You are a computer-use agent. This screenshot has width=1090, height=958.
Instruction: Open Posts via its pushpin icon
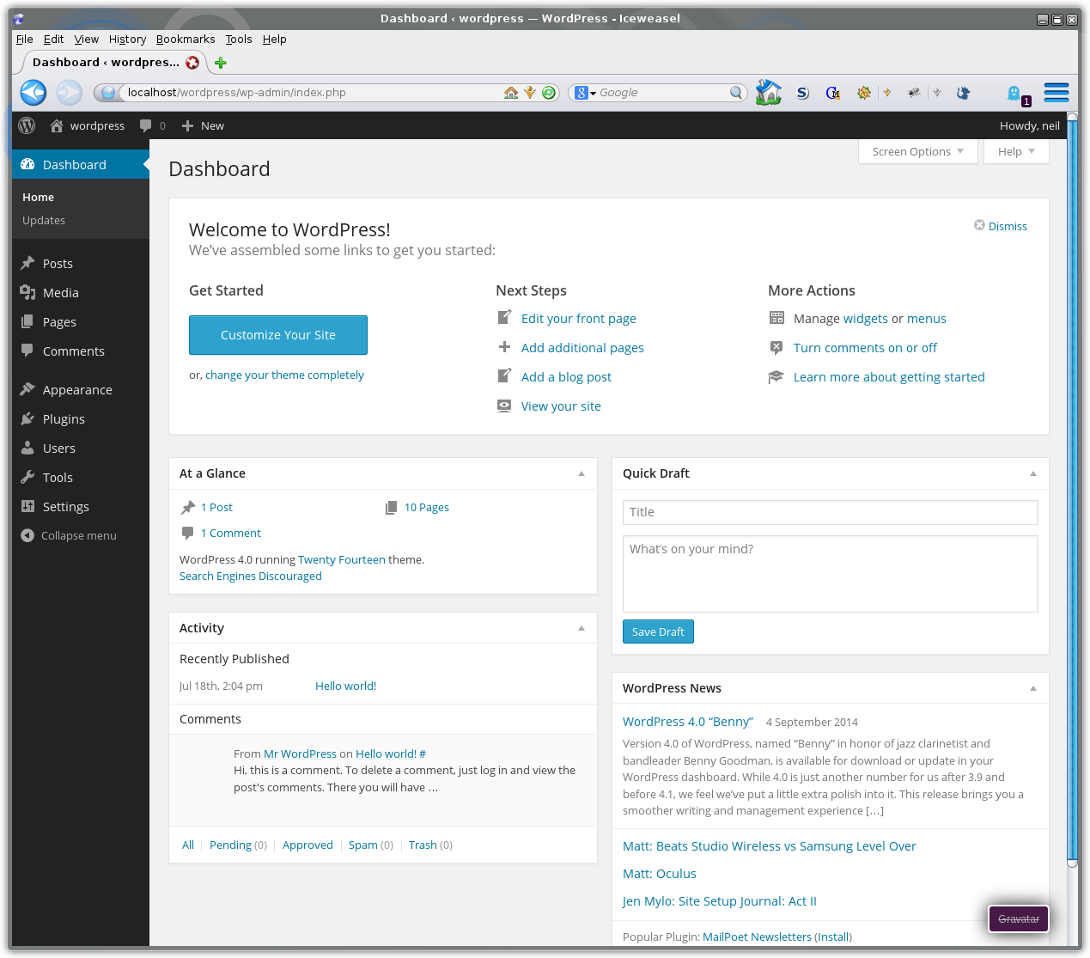coord(27,263)
